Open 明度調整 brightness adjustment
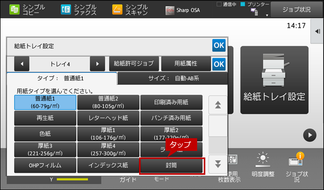 [263, 165]
